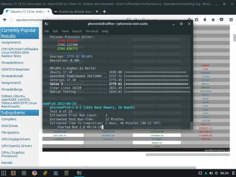Open terminal View menu

pos(65,31)
